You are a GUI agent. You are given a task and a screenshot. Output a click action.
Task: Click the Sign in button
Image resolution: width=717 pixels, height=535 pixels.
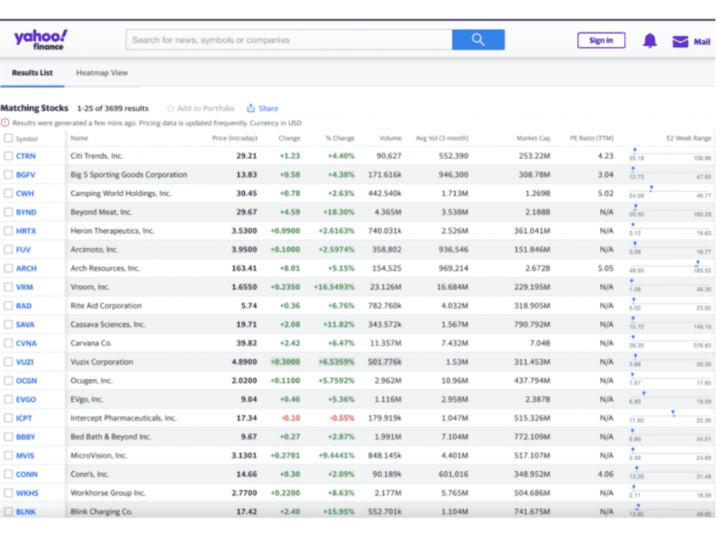pyautogui.click(x=601, y=40)
